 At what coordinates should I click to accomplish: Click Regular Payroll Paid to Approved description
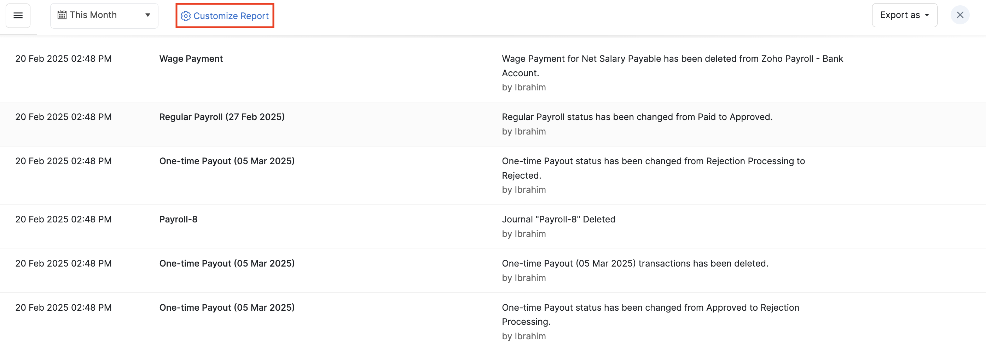coord(637,117)
